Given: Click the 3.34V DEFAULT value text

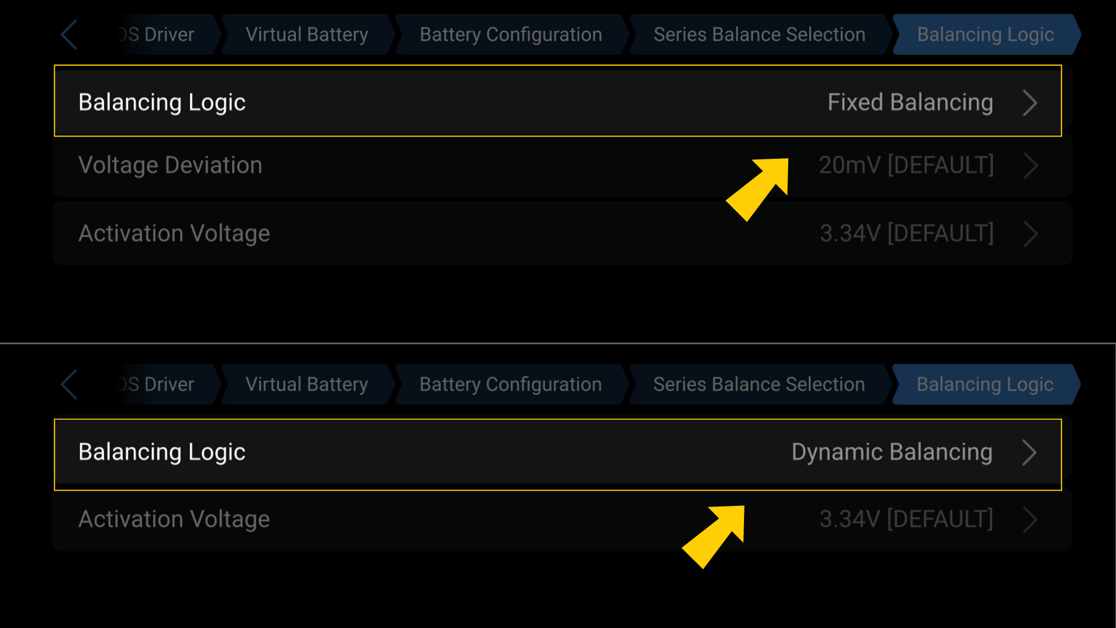Looking at the screenshot, I should (906, 234).
